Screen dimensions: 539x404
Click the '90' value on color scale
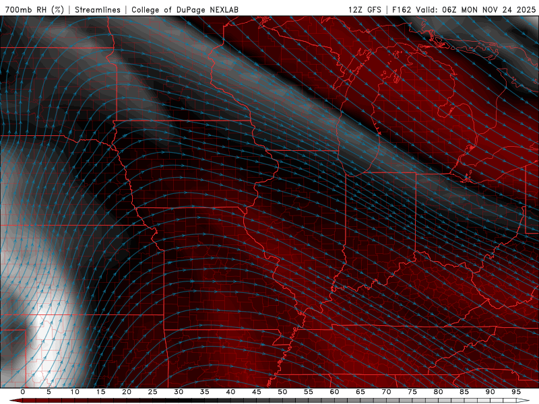coord(490,392)
